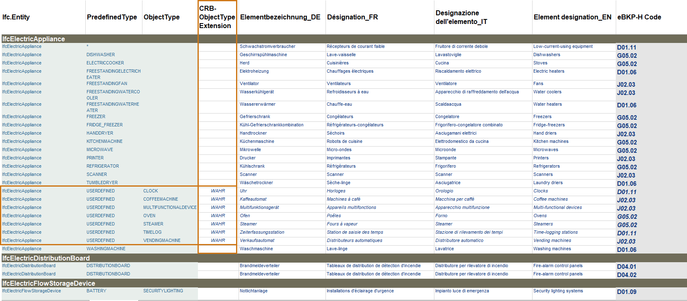
Task: Select the 'Elektroheizung' cell
Action: [254, 71]
